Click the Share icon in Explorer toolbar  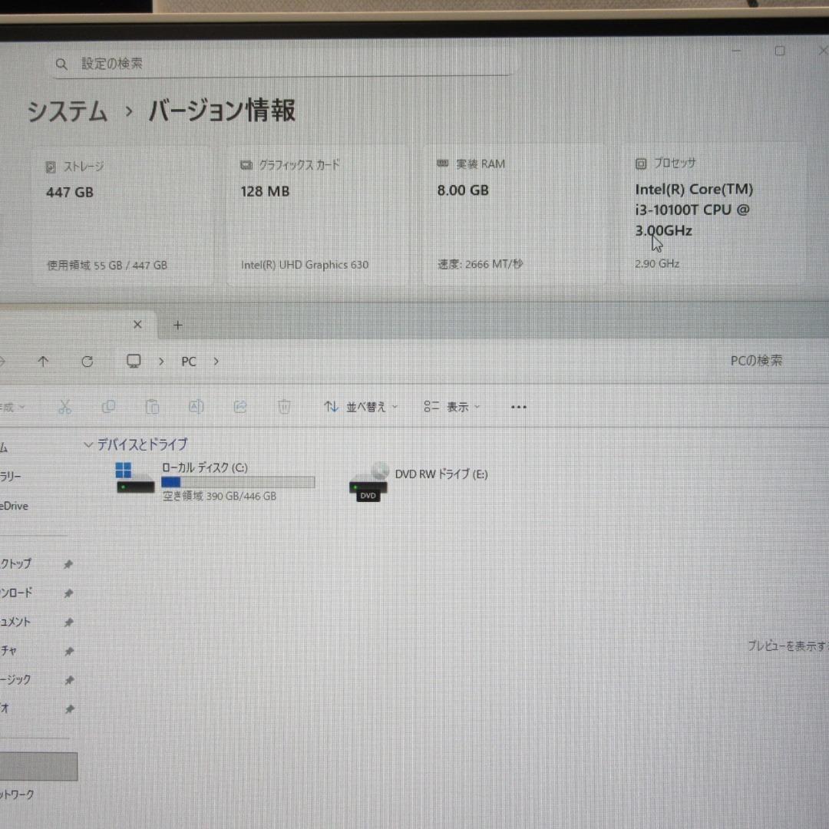(240, 406)
